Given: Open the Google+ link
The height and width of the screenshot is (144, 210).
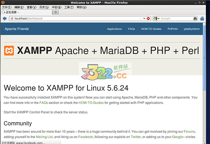Looking at the screenshot, I should click(x=178, y=137).
